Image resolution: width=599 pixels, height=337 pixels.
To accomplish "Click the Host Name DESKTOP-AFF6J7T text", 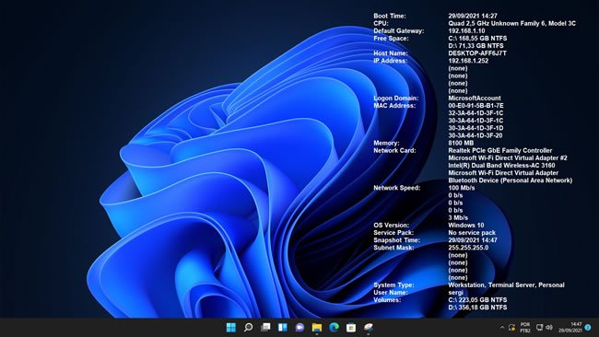I will tap(477, 53).
